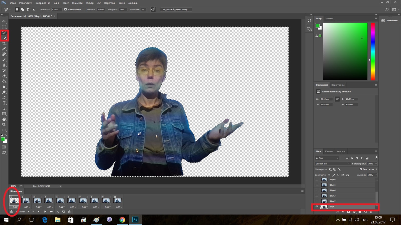Screen dimensions: 401x225
Task: Select the Eraser tool
Action: pyautogui.click(x=4, y=76)
